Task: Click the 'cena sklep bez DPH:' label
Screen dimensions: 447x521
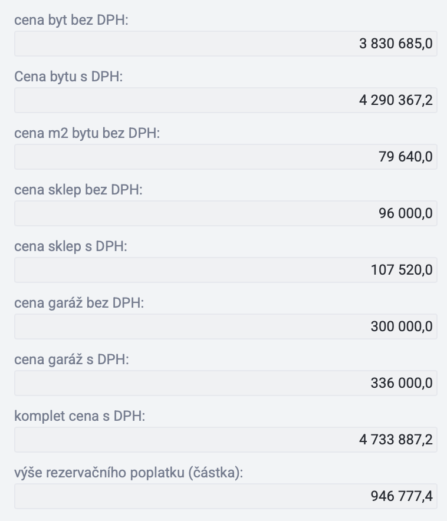Action: [78, 190]
